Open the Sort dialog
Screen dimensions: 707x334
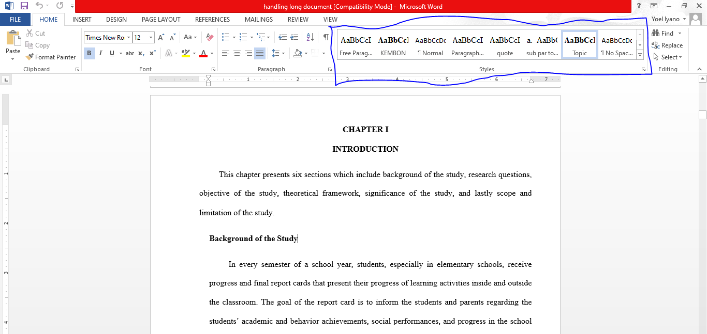[x=310, y=37]
